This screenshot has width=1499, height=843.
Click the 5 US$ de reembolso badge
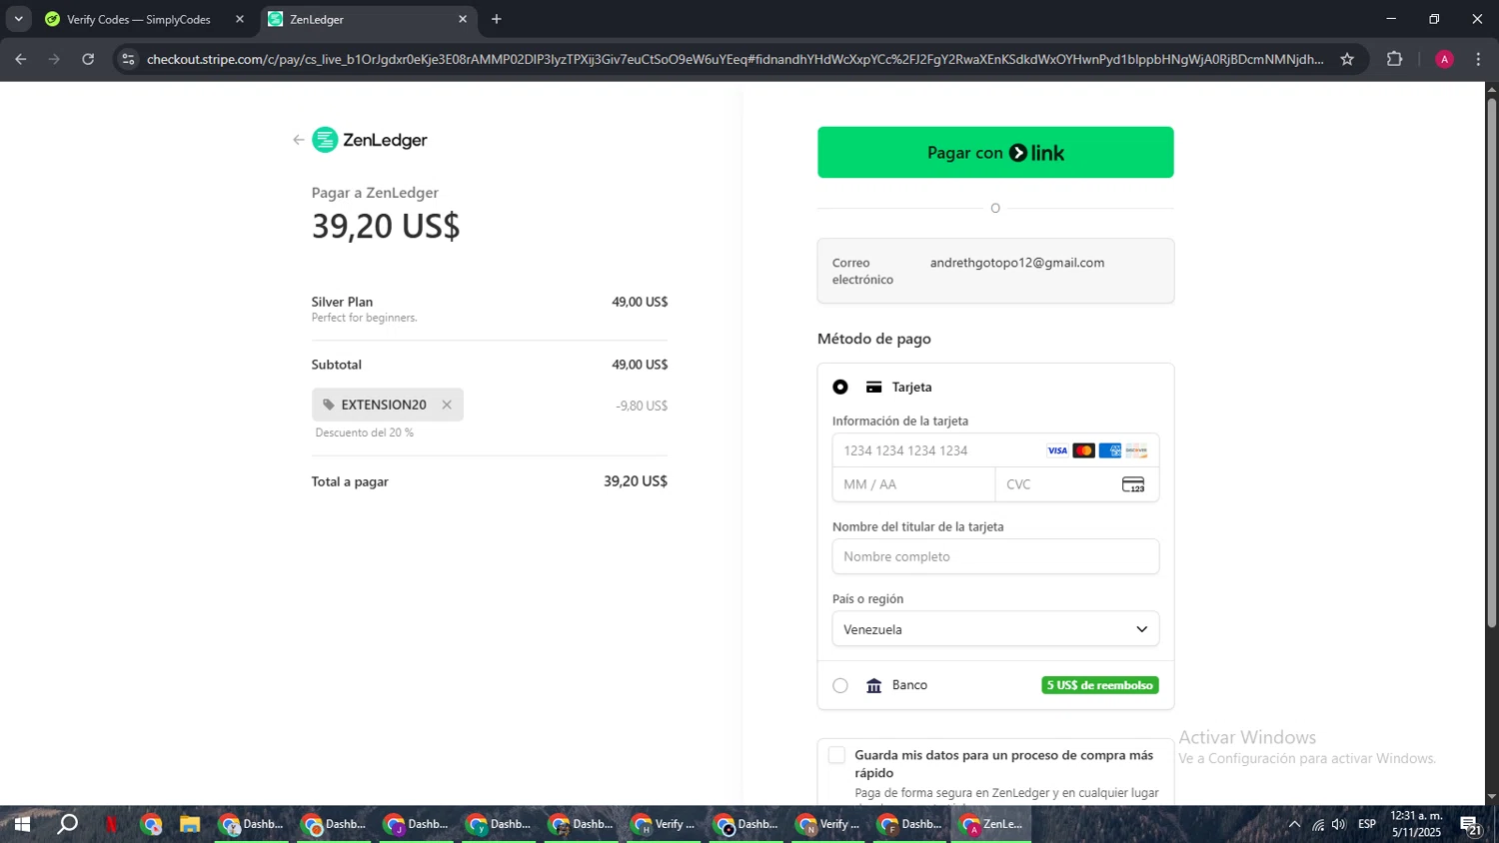(1100, 685)
